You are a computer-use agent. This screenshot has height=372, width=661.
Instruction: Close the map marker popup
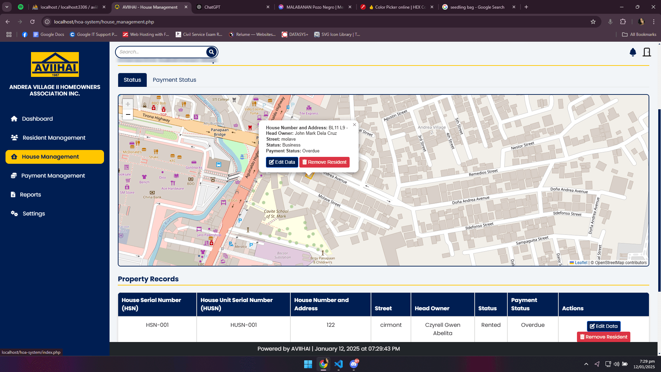coord(354,124)
